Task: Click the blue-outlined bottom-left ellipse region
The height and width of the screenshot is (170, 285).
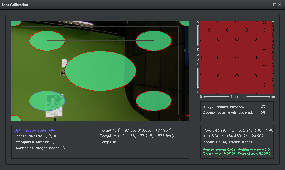Action: [47, 101]
